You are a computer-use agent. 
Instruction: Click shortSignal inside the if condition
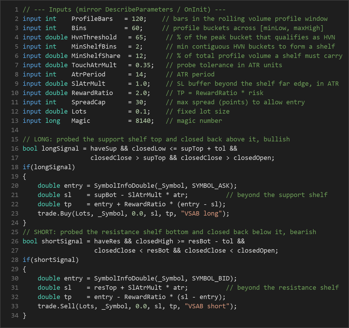[55, 260]
